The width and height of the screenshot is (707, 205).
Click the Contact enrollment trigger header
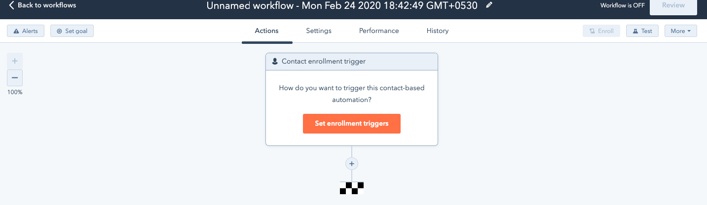352,62
